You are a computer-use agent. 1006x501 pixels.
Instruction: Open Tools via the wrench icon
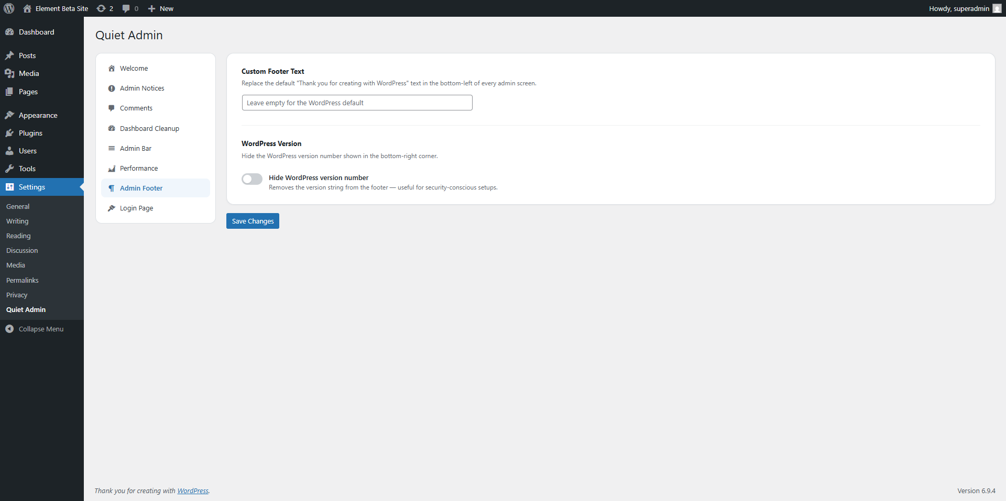coord(9,169)
